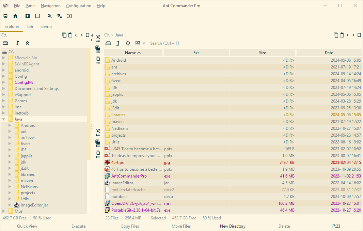Image resolution: width=363 pixels, height=231 pixels.
Task: Click the Quick View button
Action: 27,226
